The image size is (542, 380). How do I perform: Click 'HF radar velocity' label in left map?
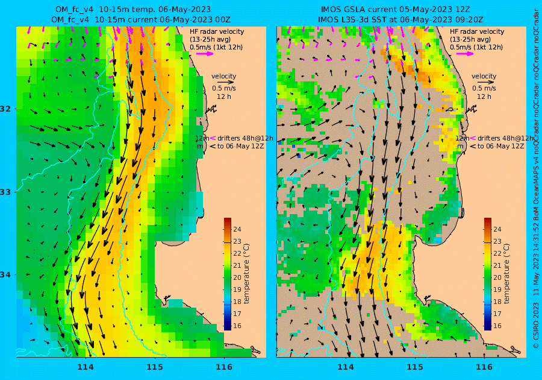coord(217,31)
